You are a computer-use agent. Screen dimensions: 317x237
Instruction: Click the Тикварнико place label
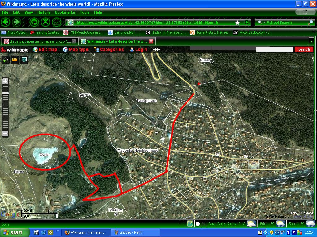[x=146, y=101]
